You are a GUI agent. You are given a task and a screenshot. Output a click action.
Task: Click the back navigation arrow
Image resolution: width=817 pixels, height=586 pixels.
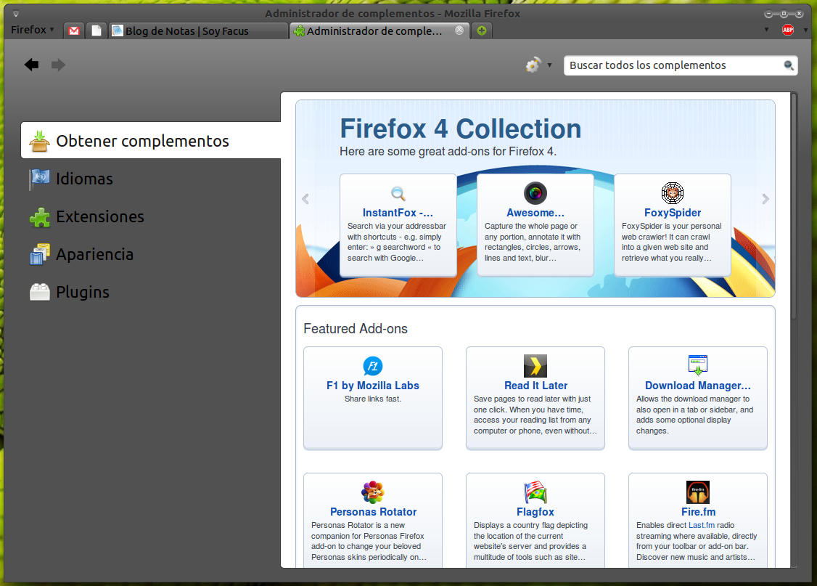[x=31, y=65]
